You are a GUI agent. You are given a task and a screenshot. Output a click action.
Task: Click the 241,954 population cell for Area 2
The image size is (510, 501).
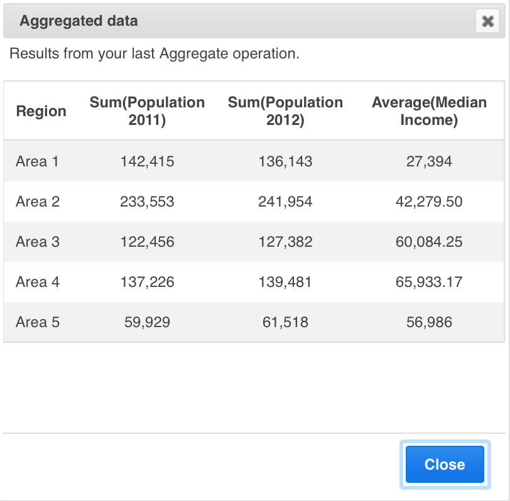[285, 202]
